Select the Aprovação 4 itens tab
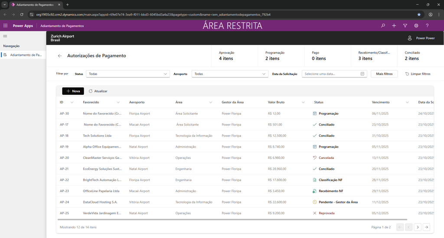The width and height of the screenshot is (444, 238). 234,56
